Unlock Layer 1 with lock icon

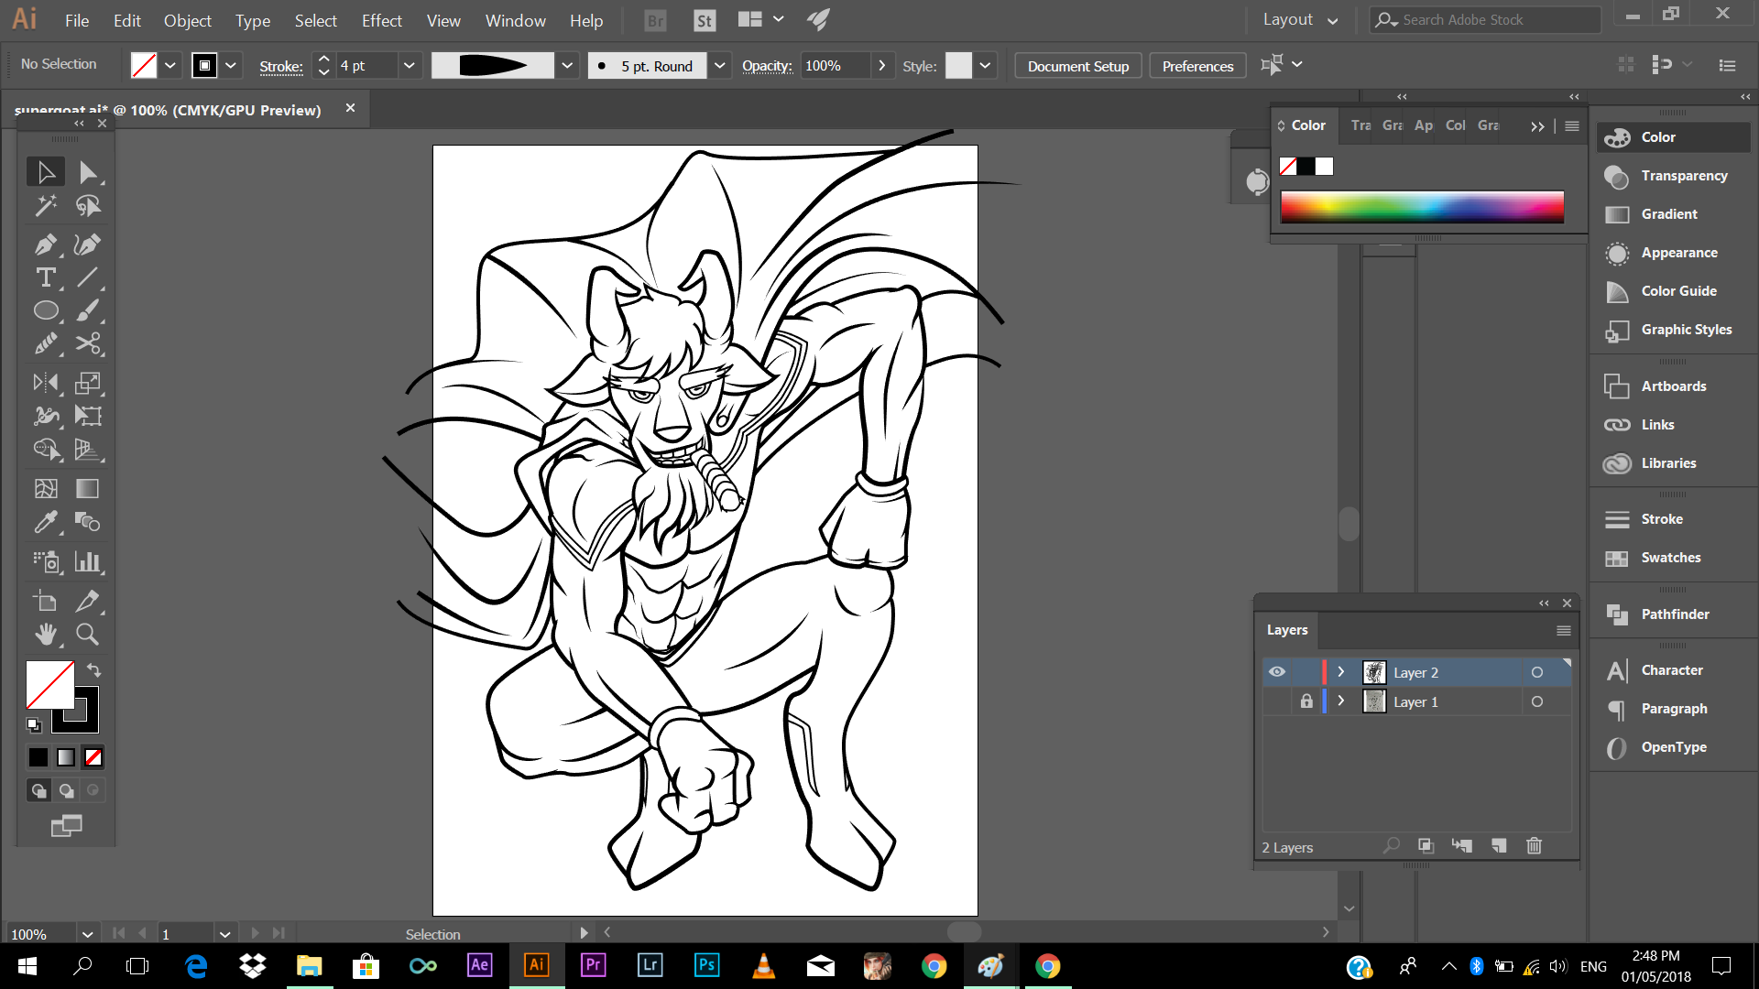pos(1306,701)
